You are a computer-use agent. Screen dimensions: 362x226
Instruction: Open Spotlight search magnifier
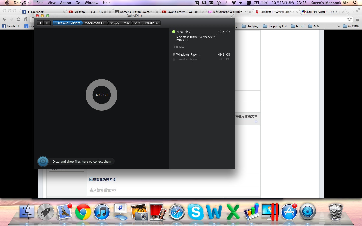pyautogui.click(x=355, y=3)
